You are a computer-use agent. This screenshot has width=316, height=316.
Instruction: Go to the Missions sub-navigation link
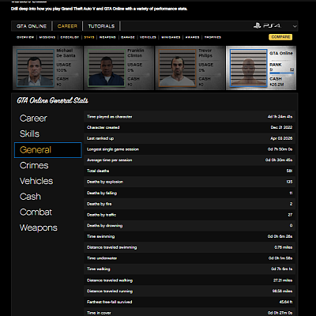click(47, 37)
